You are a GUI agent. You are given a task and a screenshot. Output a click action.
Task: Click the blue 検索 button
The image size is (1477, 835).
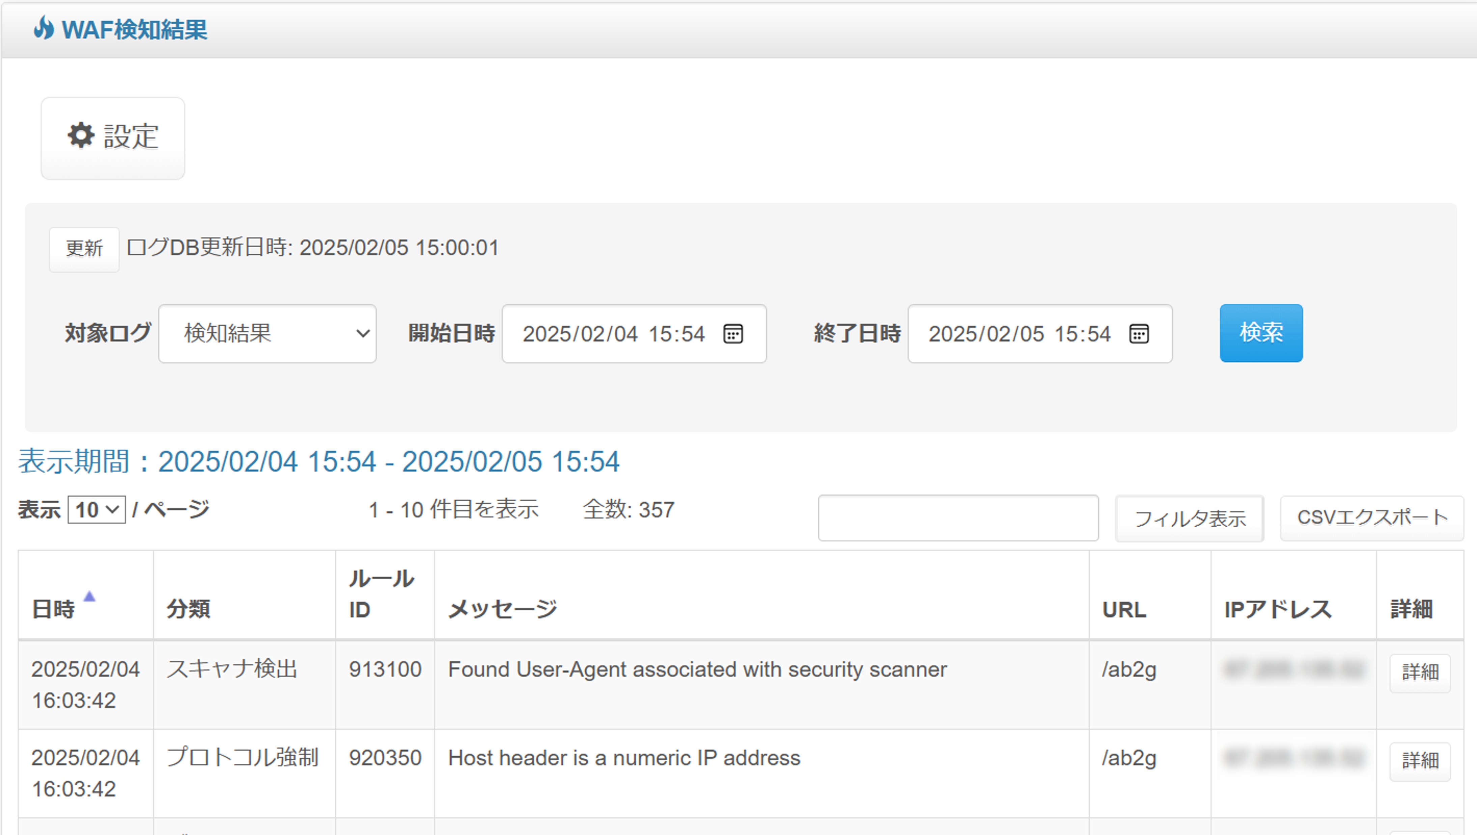pyautogui.click(x=1261, y=333)
